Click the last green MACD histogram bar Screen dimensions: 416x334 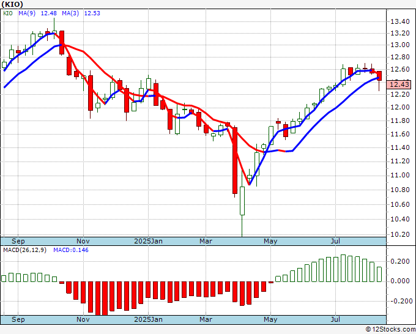(379, 274)
